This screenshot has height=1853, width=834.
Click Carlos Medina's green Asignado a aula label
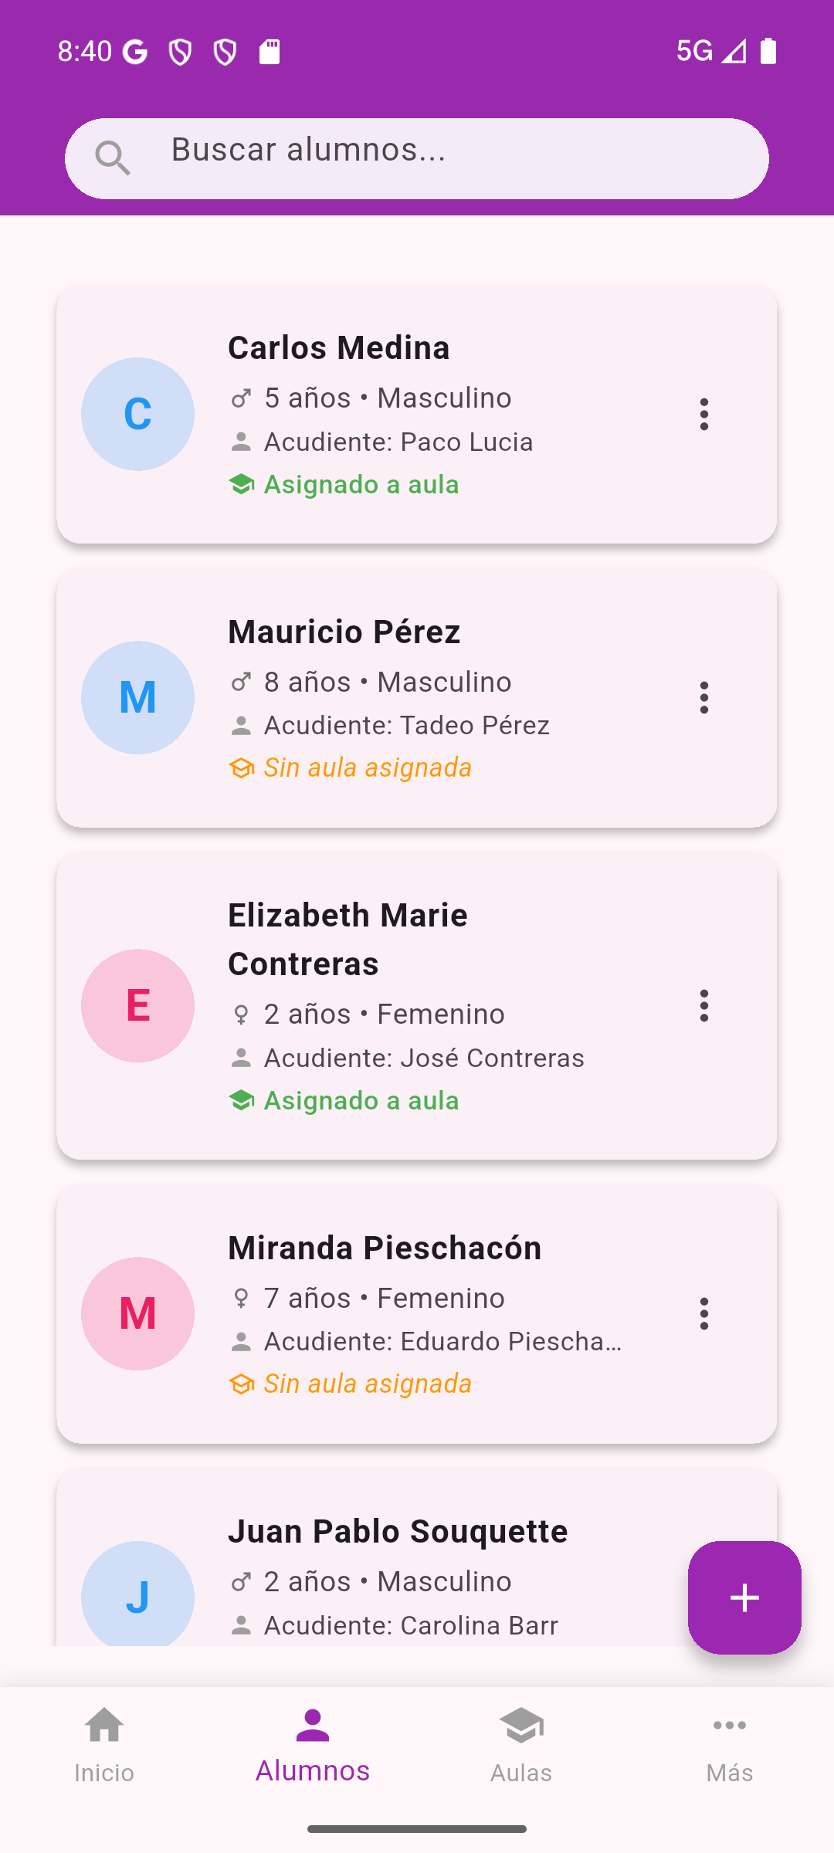361,485
